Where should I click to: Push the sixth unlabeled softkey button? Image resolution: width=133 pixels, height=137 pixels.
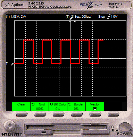pos(114,115)
